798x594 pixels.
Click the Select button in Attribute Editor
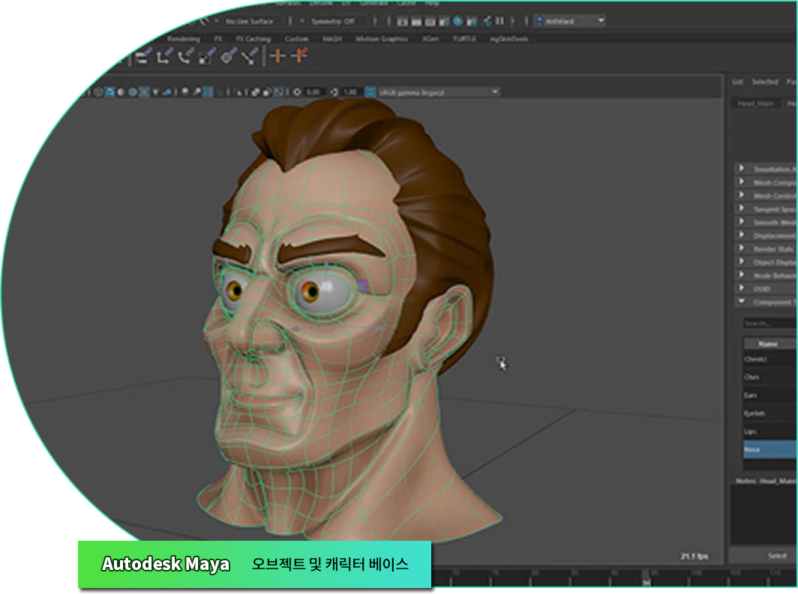pos(763,556)
